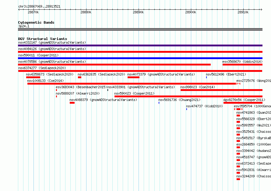Select the dark purple nsv4332147 variant bar

pyautogui.click(x=140, y=45)
